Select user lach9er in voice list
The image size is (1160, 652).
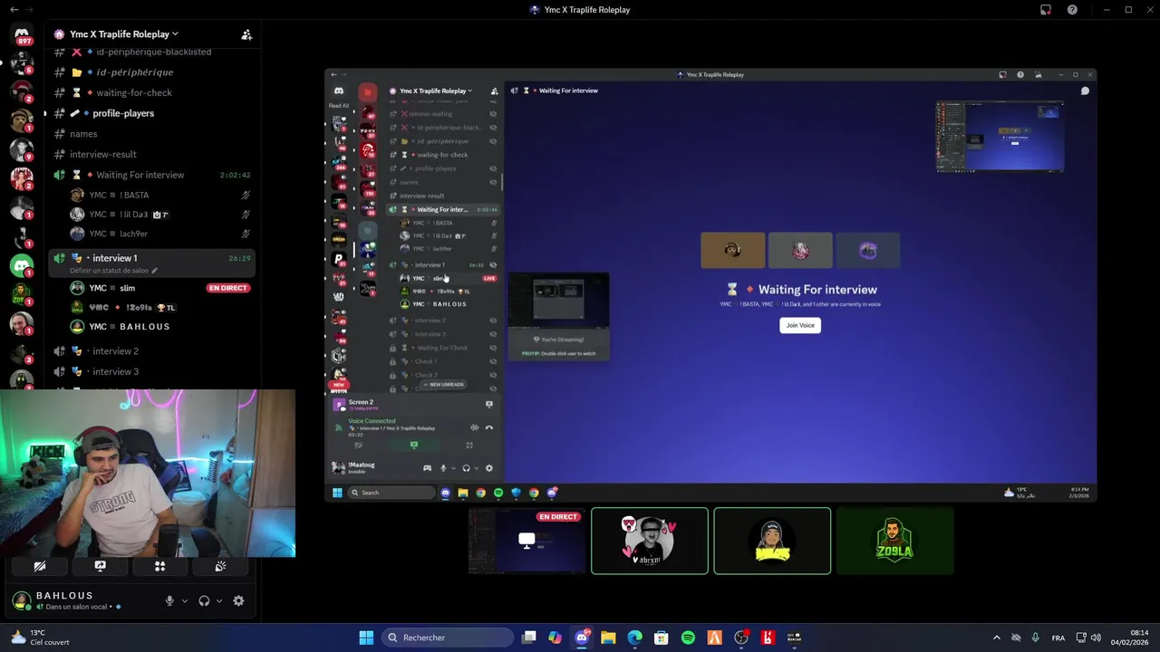click(159, 234)
